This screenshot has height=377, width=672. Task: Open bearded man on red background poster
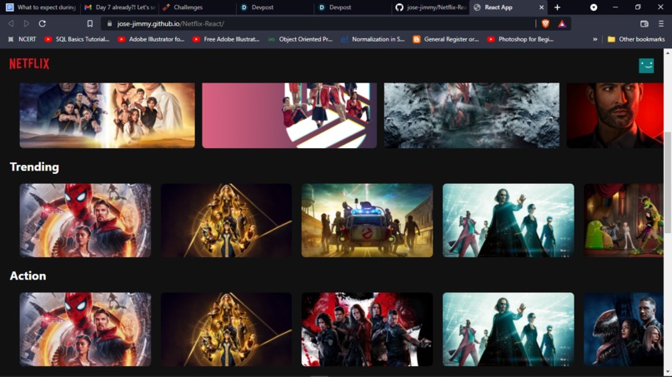(615, 116)
